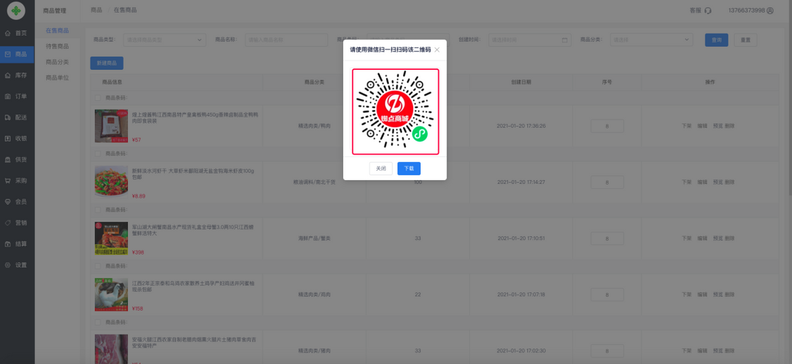Click the 重置 button
Viewport: 792px width, 364px height.
[x=746, y=40]
